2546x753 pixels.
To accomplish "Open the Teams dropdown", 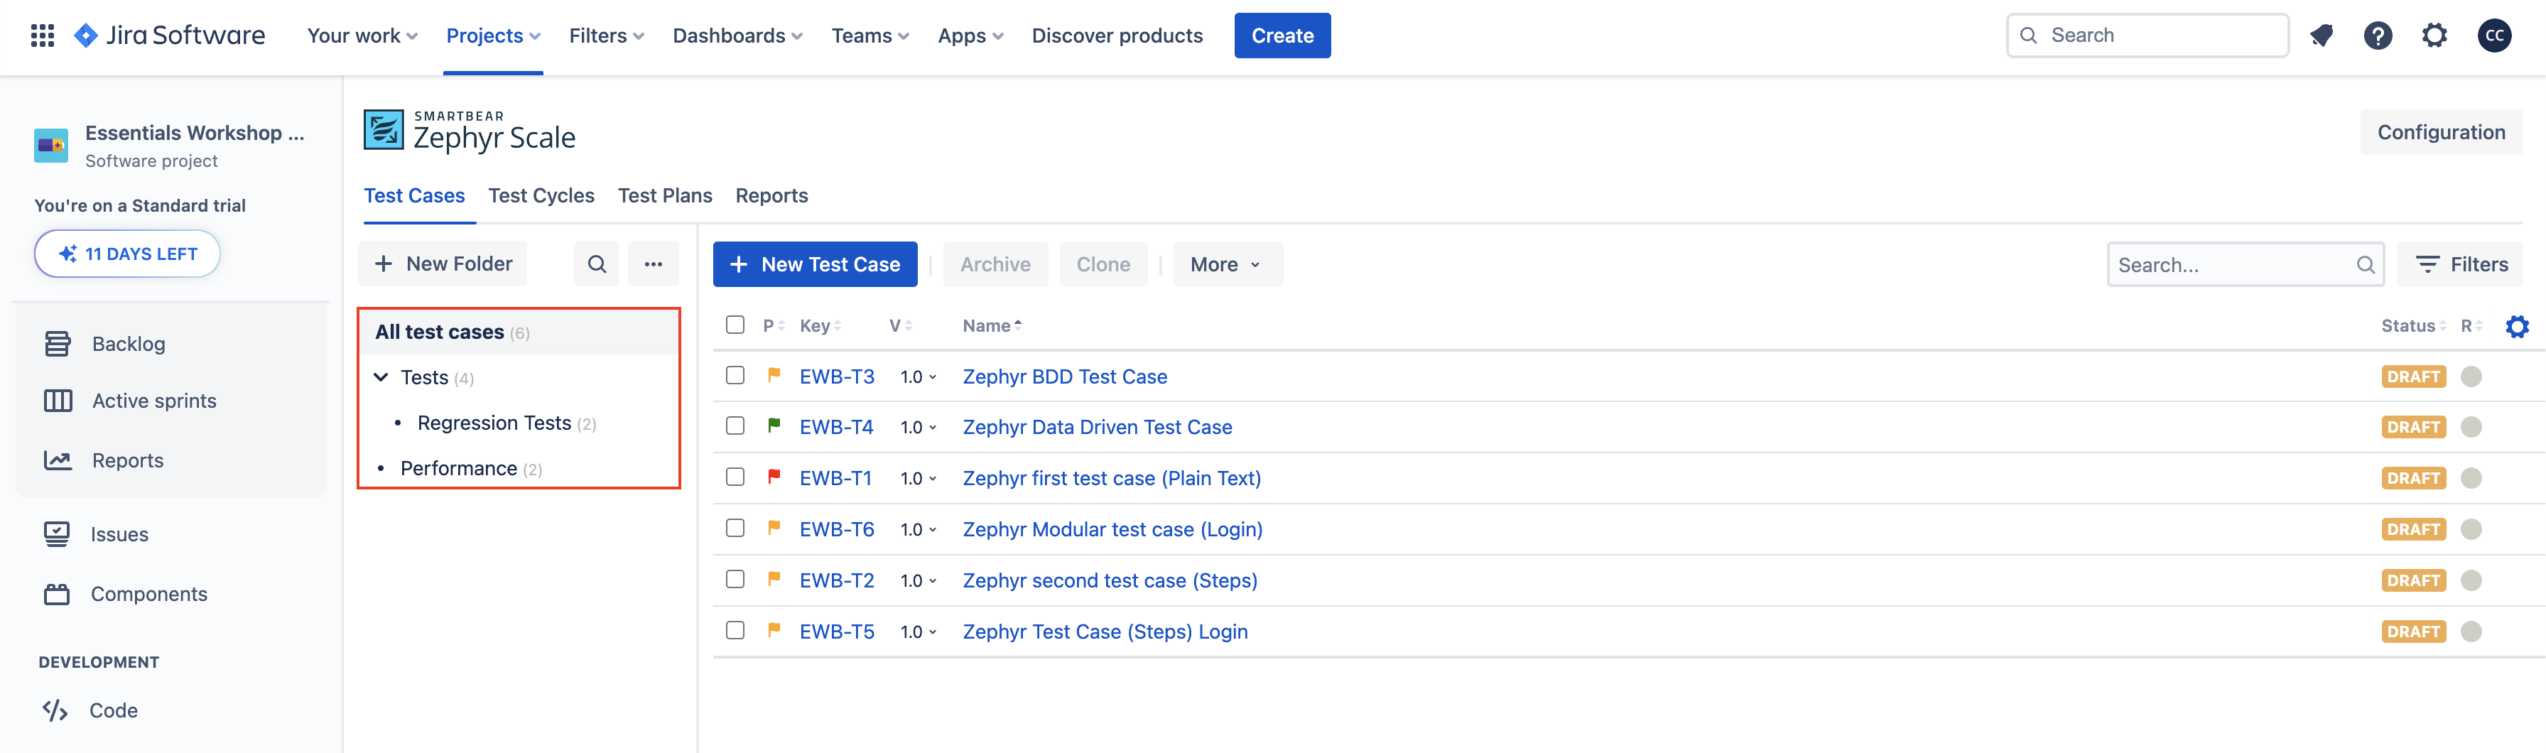I will (x=870, y=36).
